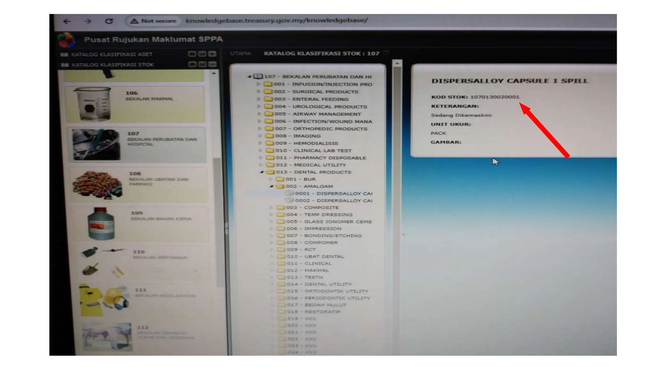652x367 pixels.
Task: Collapse the 013 Dental Products folder
Action: (262, 172)
